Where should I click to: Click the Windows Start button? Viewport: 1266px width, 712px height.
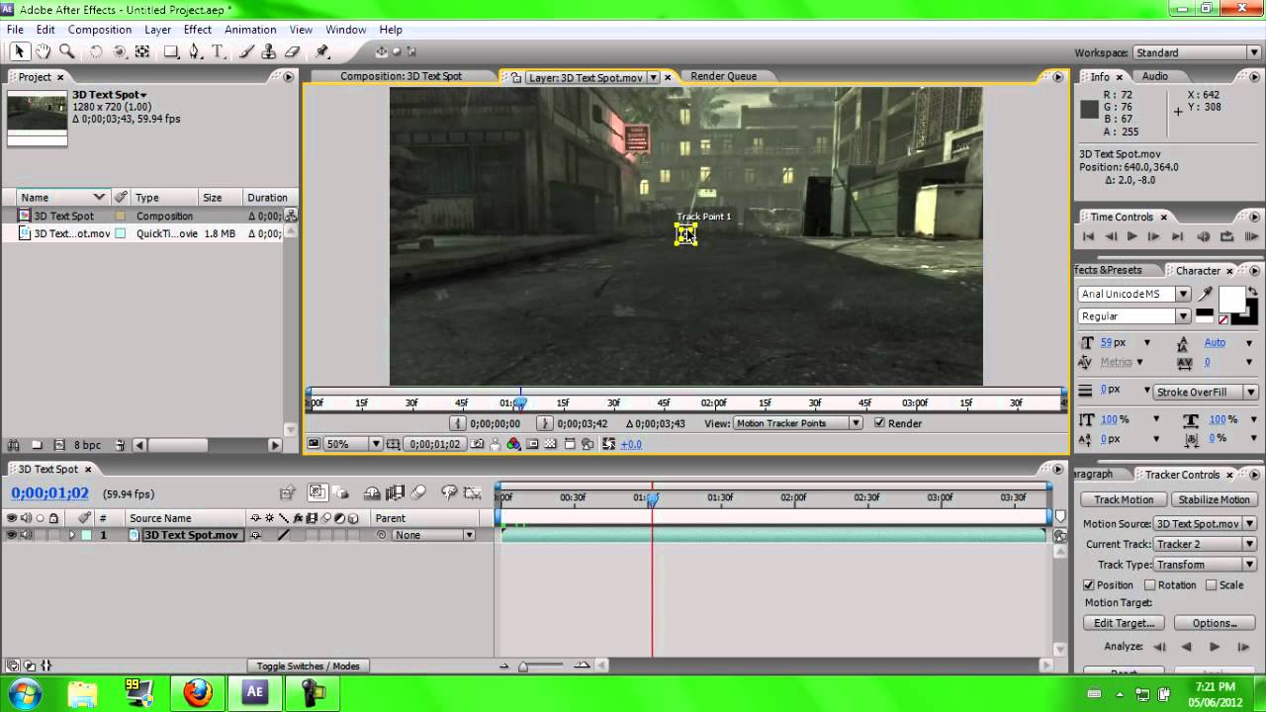pos(23,692)
